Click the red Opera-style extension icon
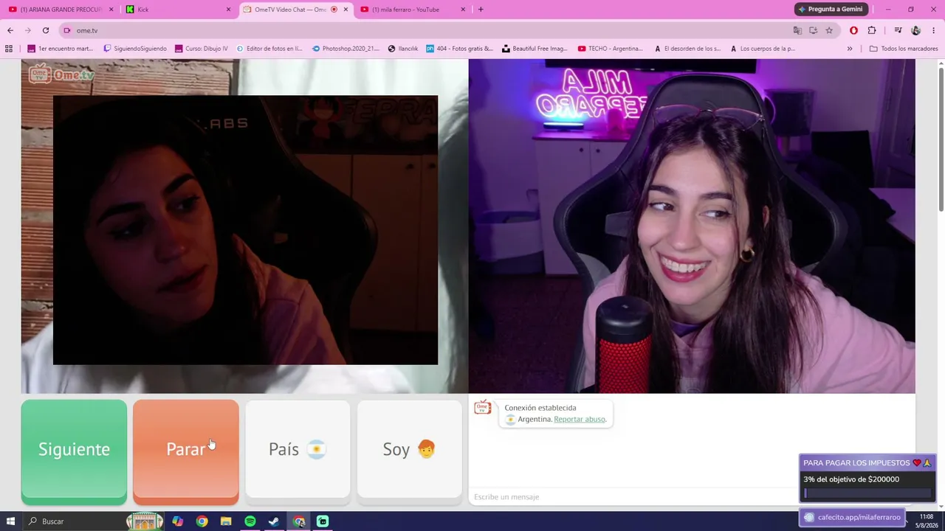 point(853,30)
